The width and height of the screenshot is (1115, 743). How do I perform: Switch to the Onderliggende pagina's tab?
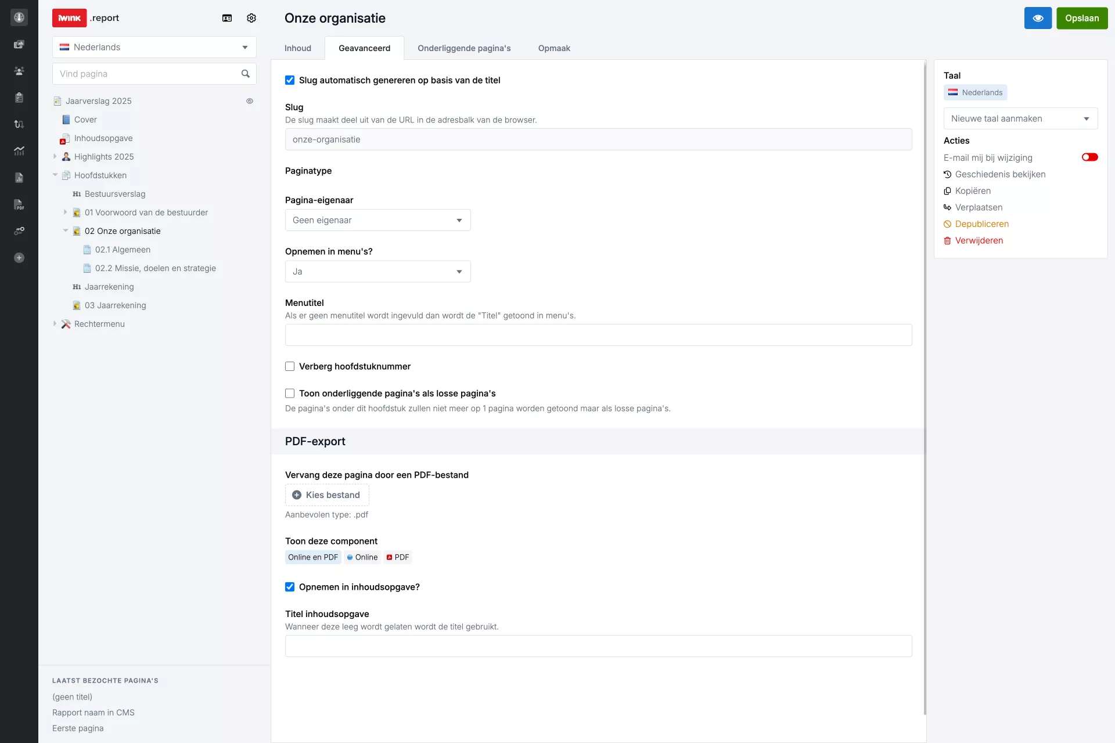click(x=464, y=48)
